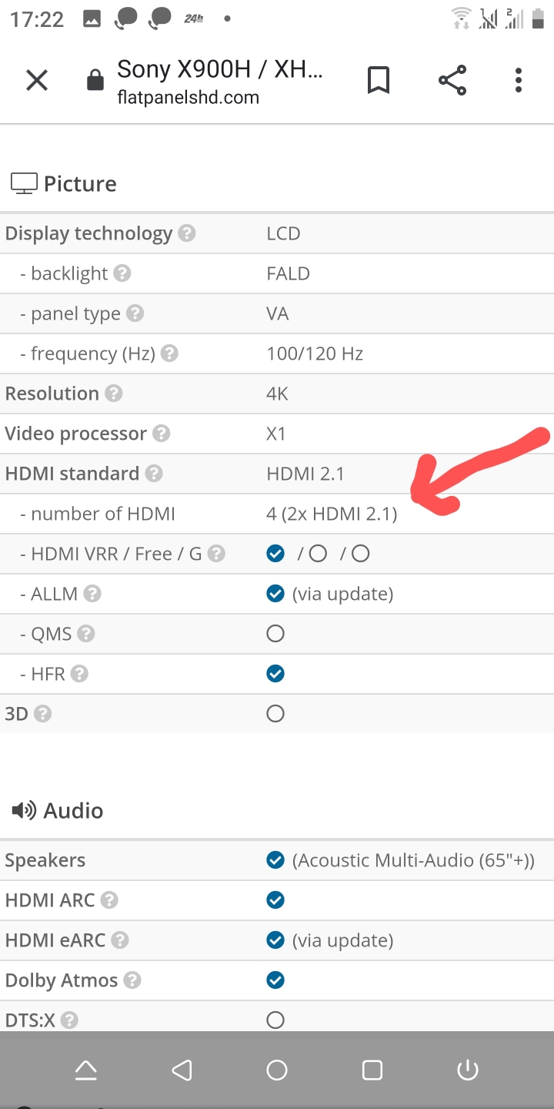Viewport: 554px width, 1109px height.
Task: Tap the bookmark icon in browser header
Action: coord(379,80)
